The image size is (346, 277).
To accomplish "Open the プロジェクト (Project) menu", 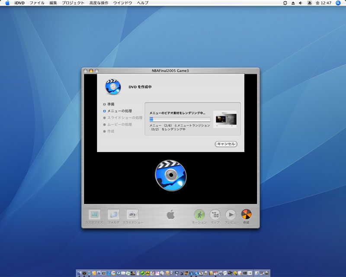I will 73,3.
